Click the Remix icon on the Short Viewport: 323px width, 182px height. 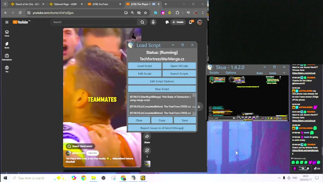(147, 150)
